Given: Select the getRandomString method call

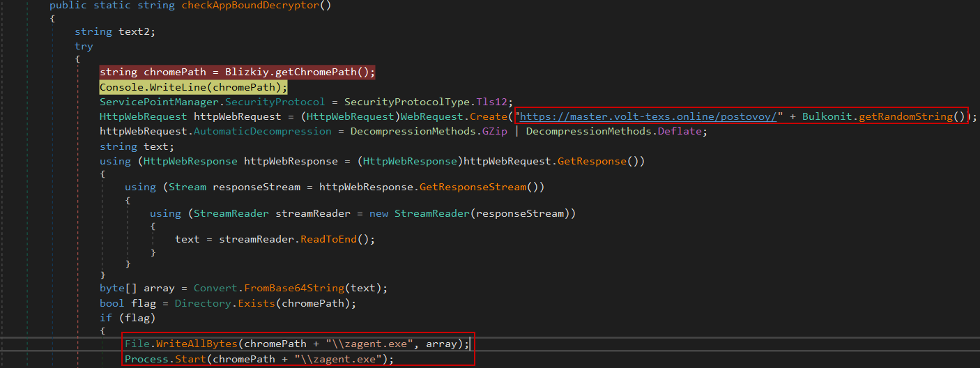Looking at the screenshot, I should pyautogui.click(x=905, y=116).
